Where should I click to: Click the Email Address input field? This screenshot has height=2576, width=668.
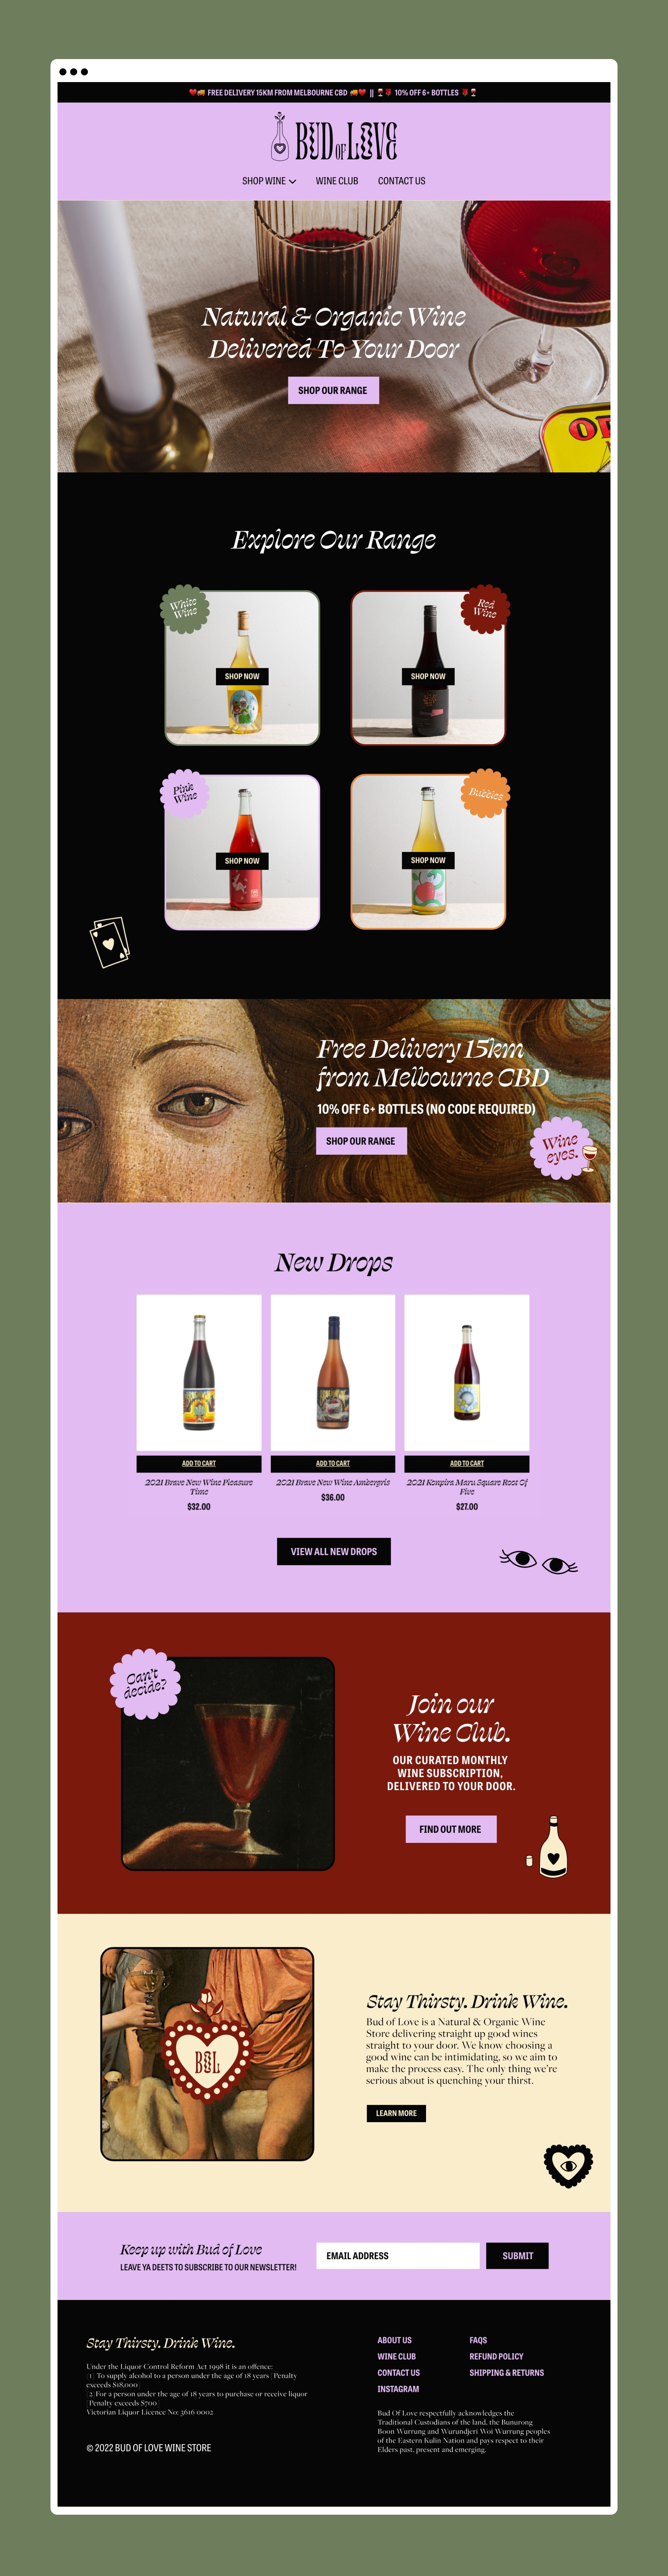397,2255
